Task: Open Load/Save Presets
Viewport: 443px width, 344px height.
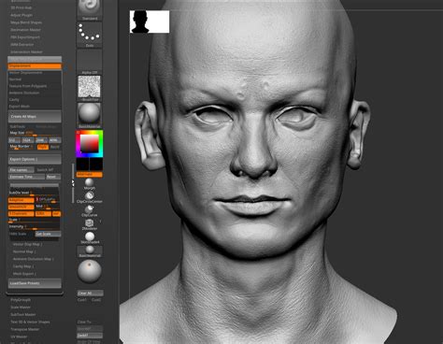Action: tap(35, 283)
